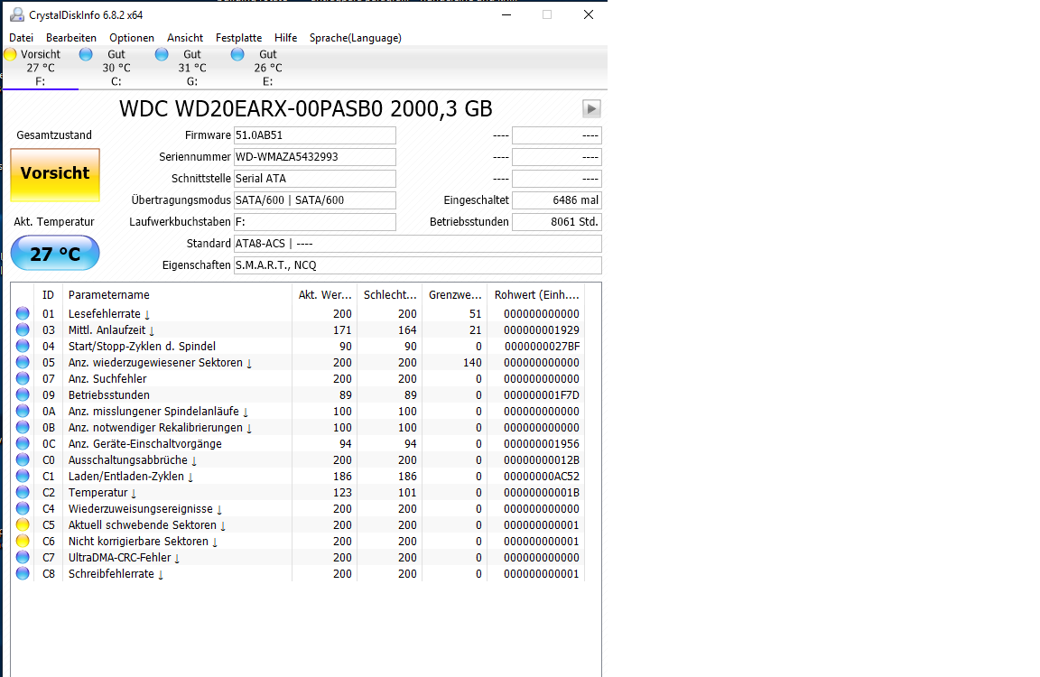This screenshot has height=677, width=1040.
Task: Select the F: drive tab with Vorsicht status
Action: point(41,68)
